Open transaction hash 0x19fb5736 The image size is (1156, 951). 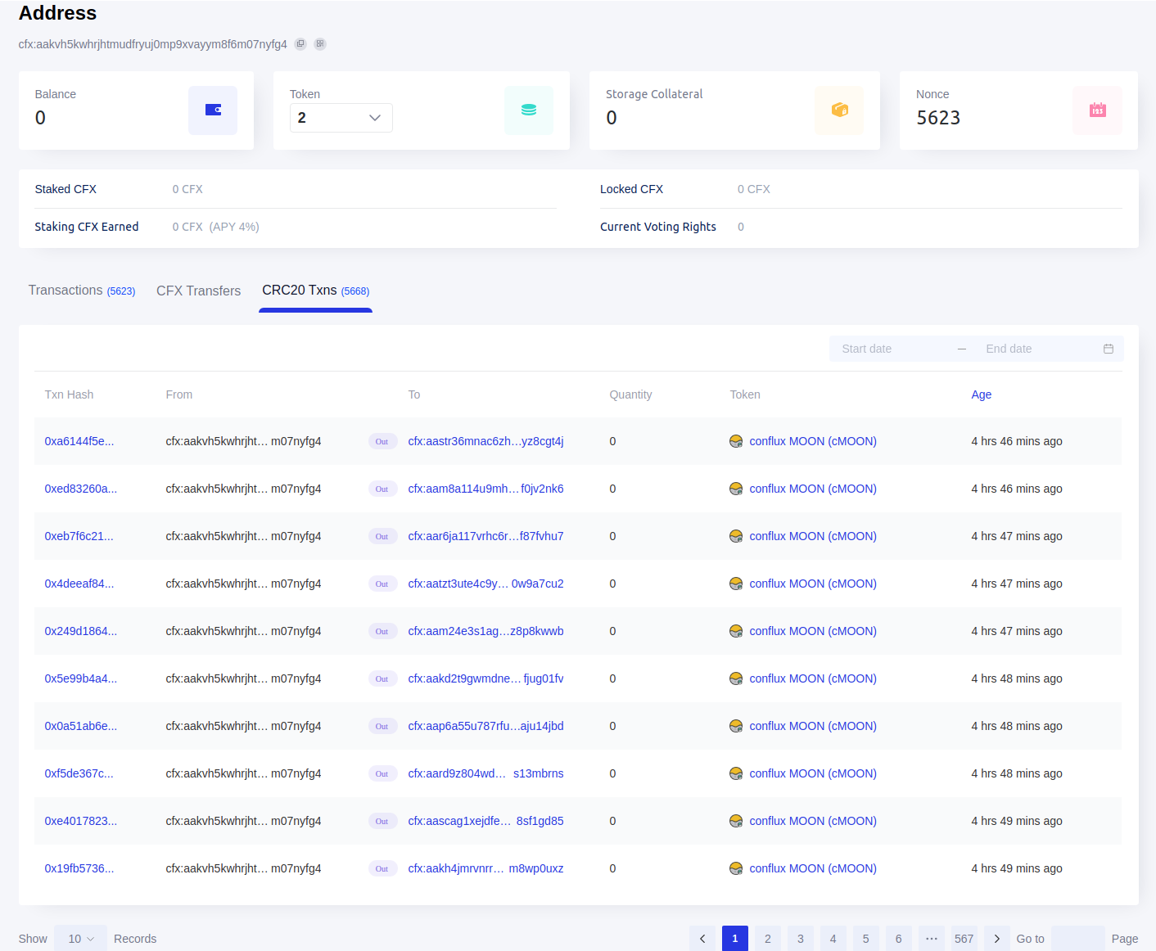click(79, 868)
